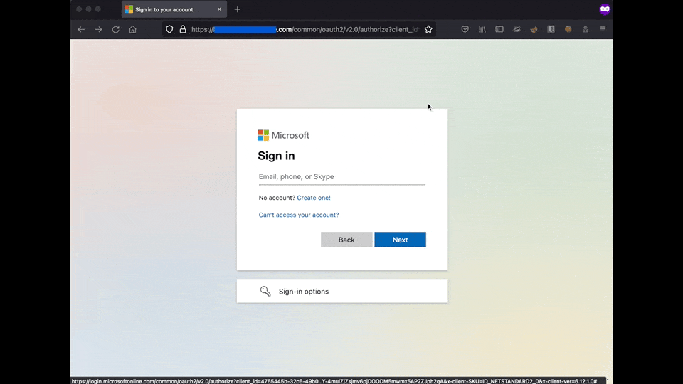
Task: Open the Library bookshelf icon
Action: 482,29
